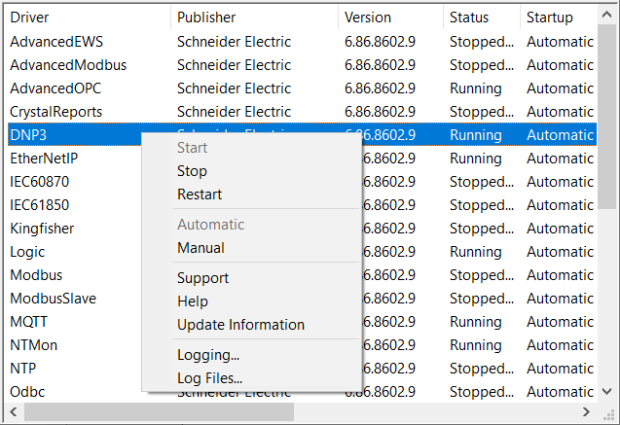Click the Version column header
620x425 pixels.
coord(368,18)
